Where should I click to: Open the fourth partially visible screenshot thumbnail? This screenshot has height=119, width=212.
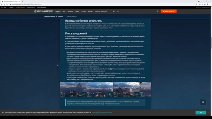point(145,89)
